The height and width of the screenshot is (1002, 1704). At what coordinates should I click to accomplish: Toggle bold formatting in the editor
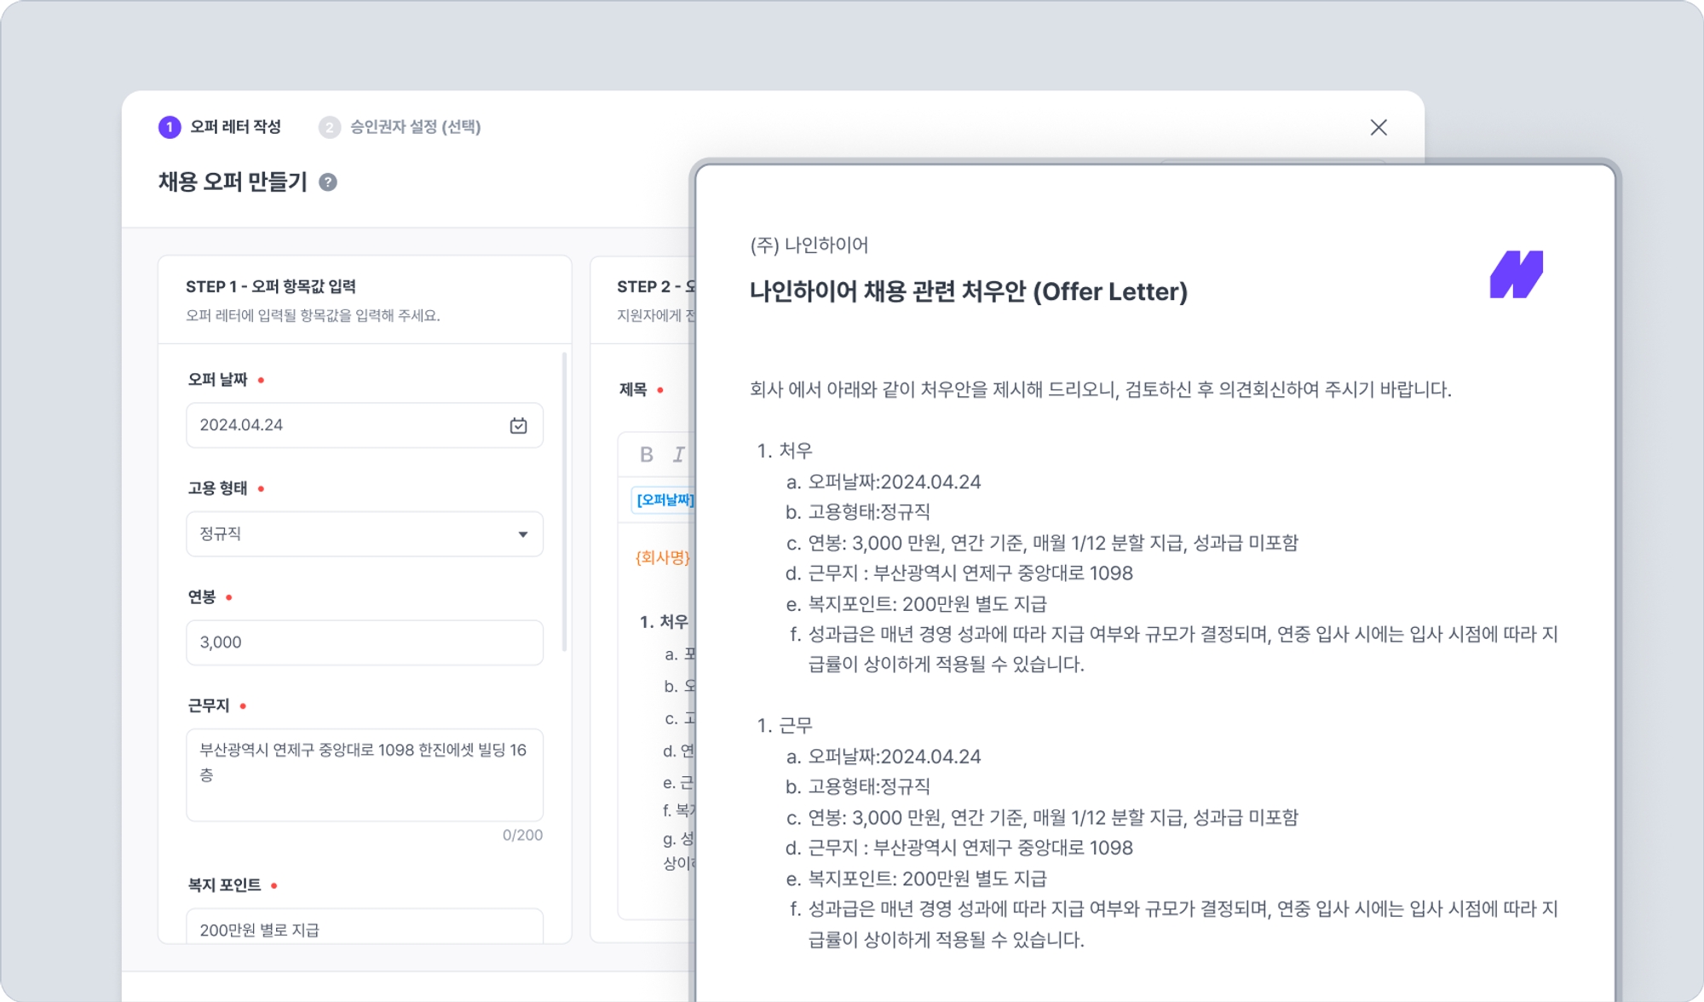647,454
